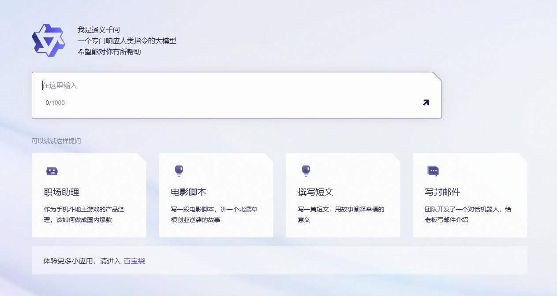557x296 pixels.
Task: Click the lightbulb icon on 电影脚本 card
Action: [x=179, y=171]
